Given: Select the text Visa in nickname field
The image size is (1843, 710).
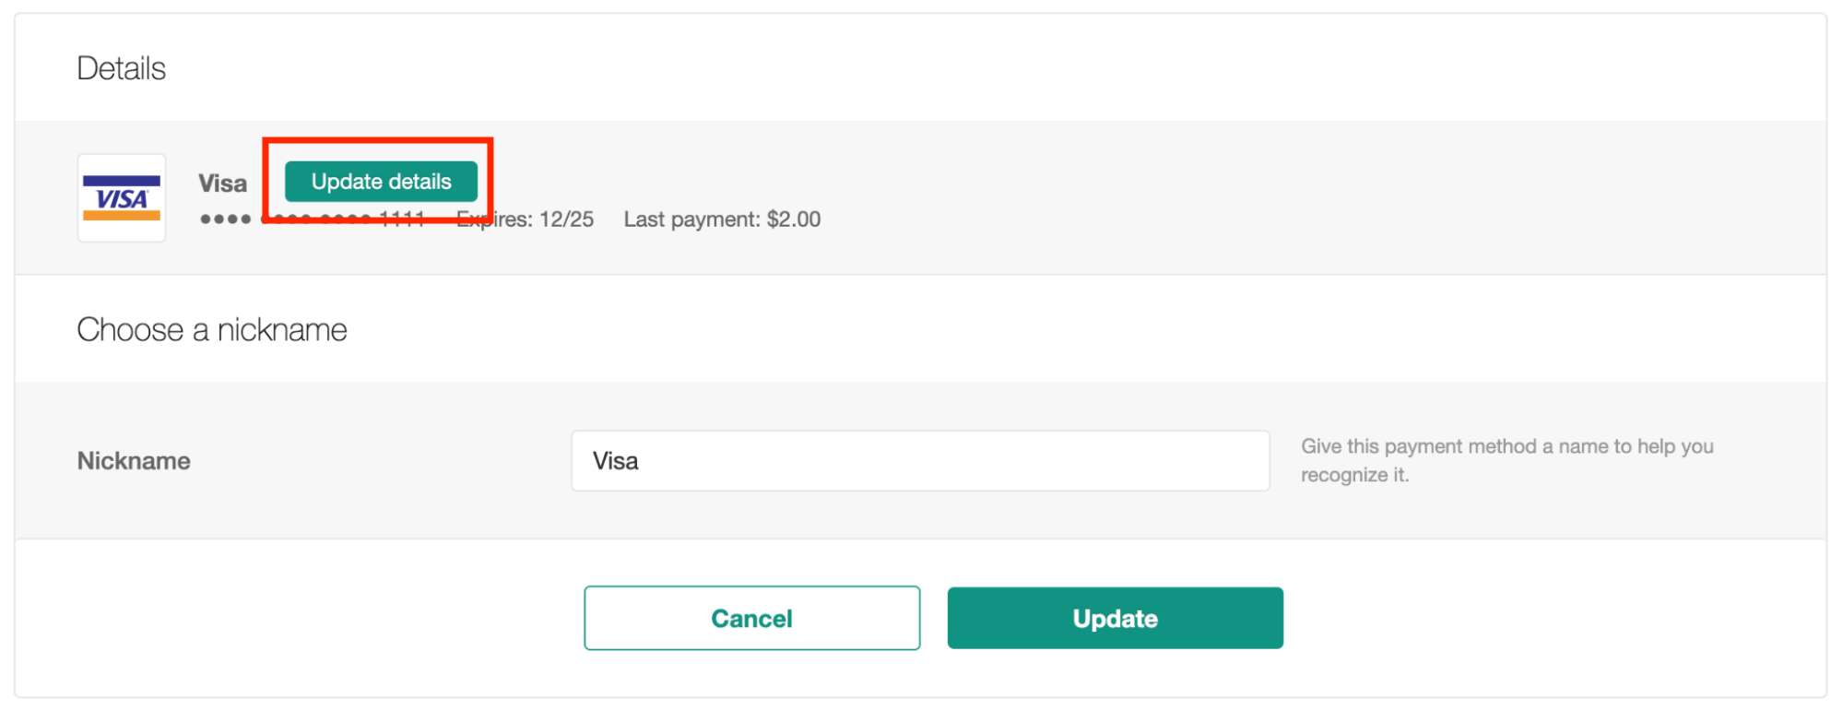Looking at the screenshot, I should 616,460.
